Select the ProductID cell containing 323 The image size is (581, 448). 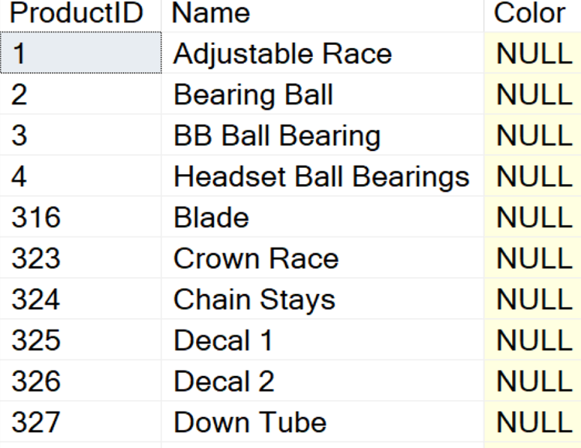(x=81, y=258)
